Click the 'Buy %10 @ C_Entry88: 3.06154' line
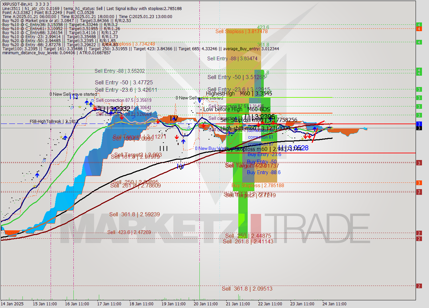 coord(59,32)
